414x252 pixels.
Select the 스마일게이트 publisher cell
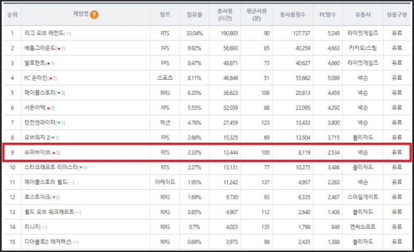[x=363, y=197]
